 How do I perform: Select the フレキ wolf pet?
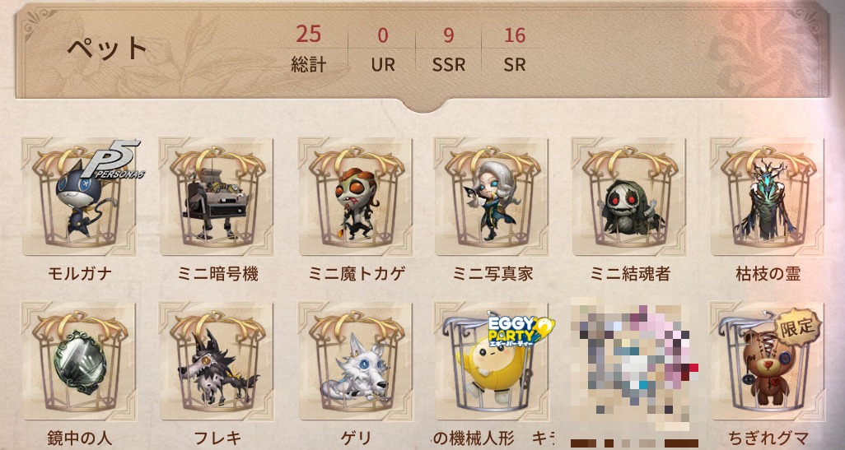217,360
